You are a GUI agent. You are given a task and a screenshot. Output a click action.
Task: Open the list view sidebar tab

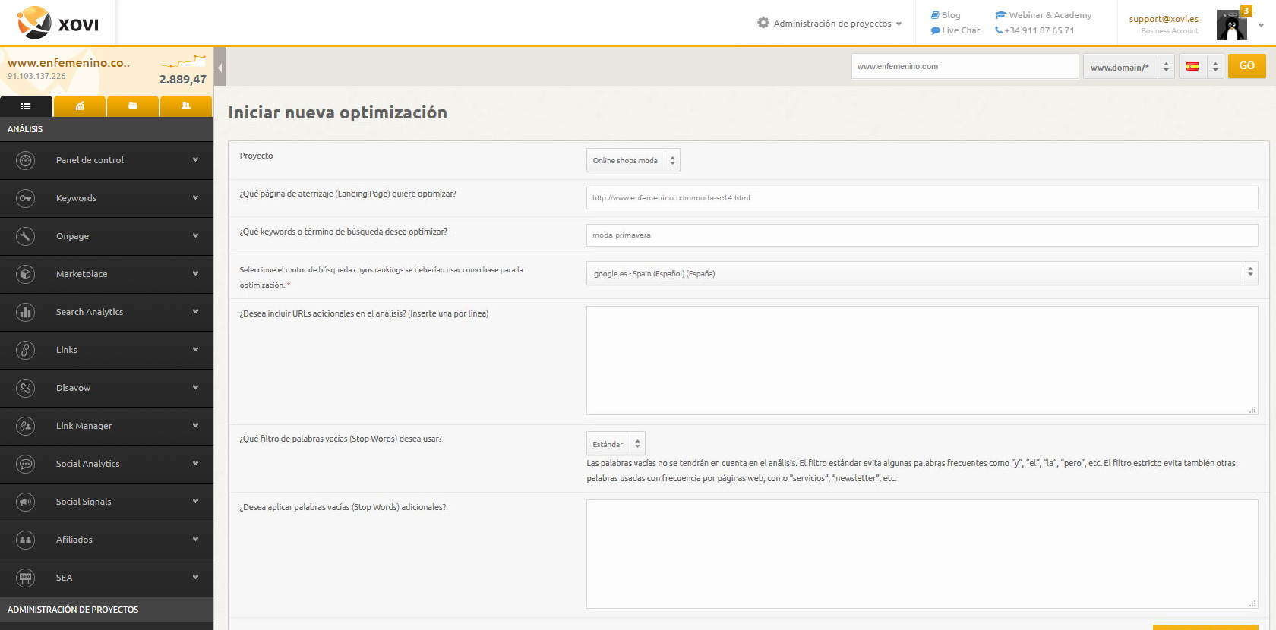[26, 106]
